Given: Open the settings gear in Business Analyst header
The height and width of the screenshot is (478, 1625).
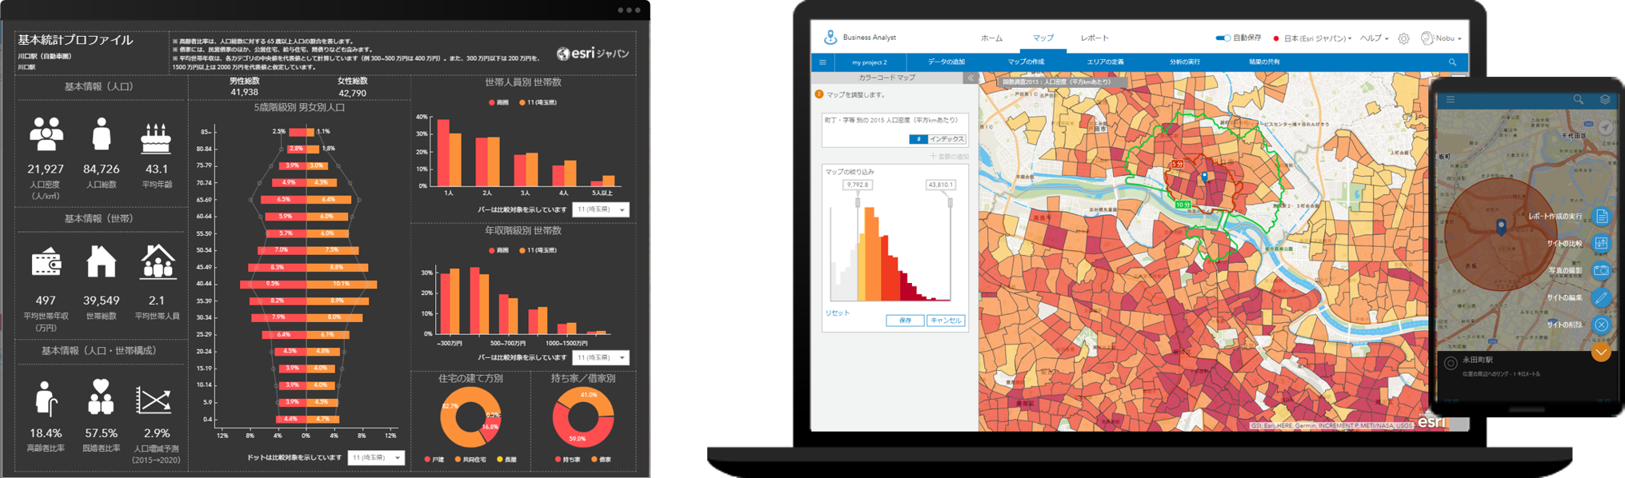Looking at the screenshot, I should click(x=1403, y=38).
